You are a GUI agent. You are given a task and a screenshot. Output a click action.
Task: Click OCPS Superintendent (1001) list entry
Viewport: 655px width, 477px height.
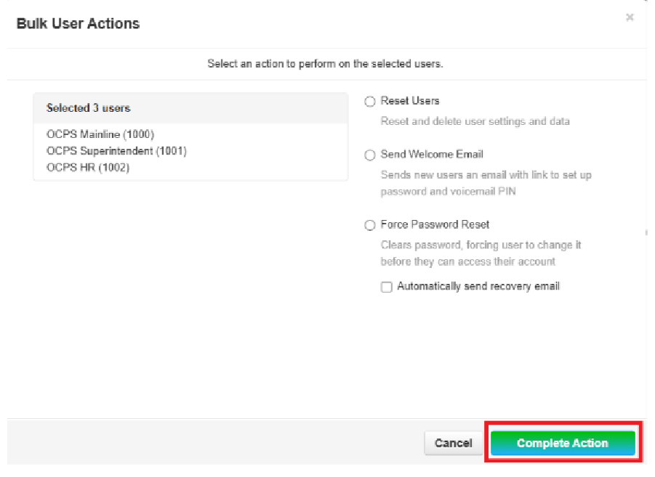[x=116, y=151]
